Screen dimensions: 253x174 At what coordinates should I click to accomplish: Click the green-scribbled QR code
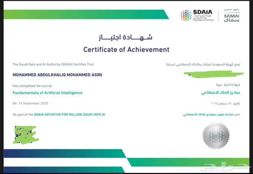[26, 134]
